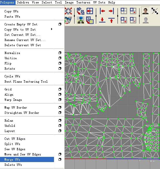
Task: Click the snap UVs to yellow grid icon
Action: tap(90, 20)
